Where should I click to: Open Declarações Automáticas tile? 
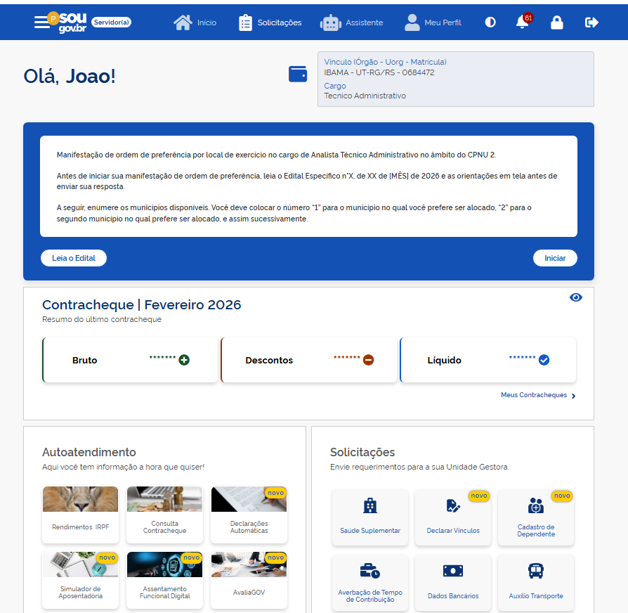(249, 515)
